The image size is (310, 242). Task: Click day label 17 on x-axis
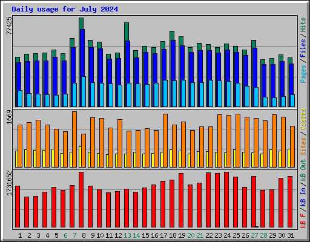tap(163, 235)
